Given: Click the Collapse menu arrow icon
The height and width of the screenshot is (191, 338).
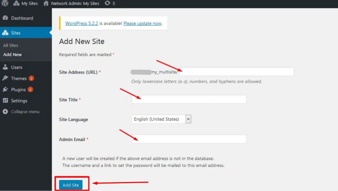Looking at the screenshot, I should (5, 111).
